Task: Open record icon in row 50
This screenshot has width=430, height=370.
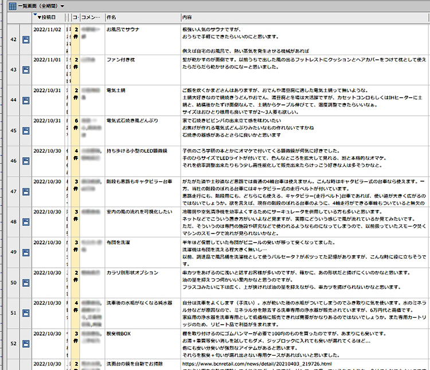Action: pos(26,283)
